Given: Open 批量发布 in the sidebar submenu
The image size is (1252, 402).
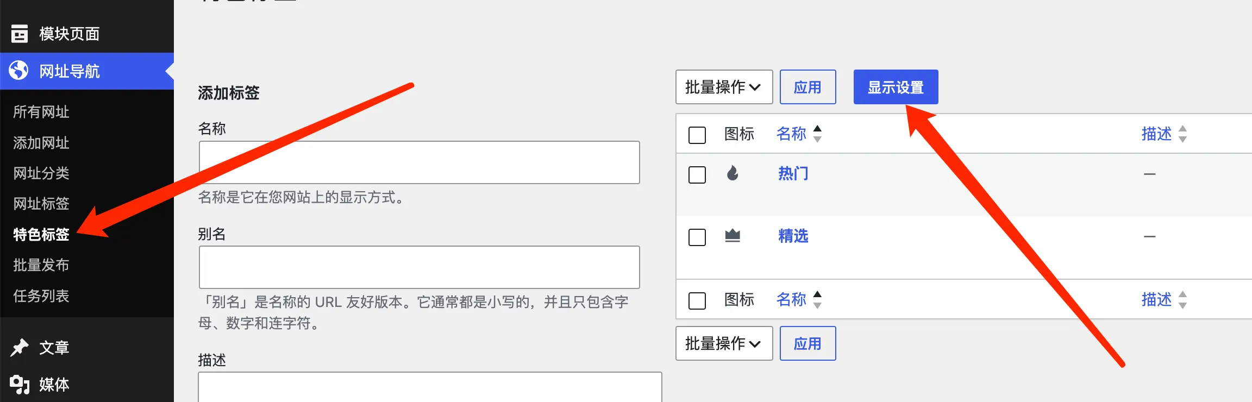Looking at the screenshot, I should pyautogui.click(x=41, y=265).
